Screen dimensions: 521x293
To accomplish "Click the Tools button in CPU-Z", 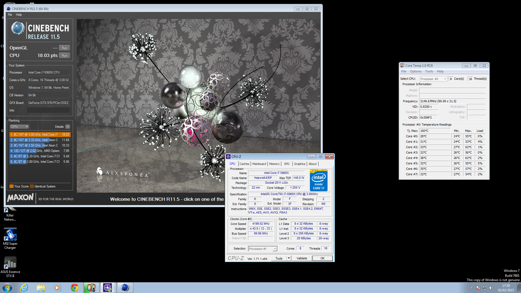I will pos(279,259).
